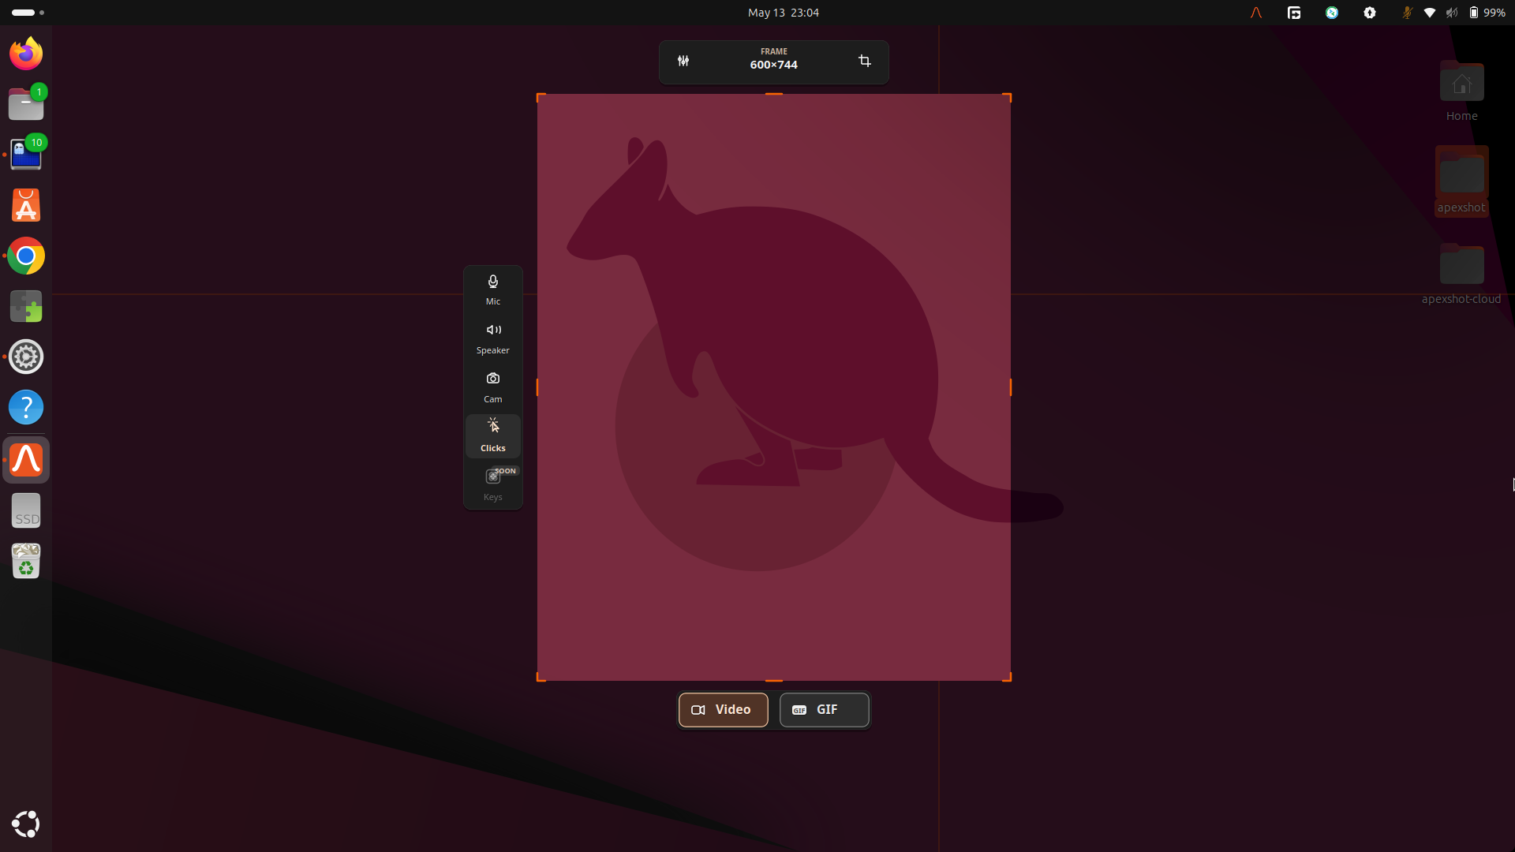Click the right edge midpoint handle
Screen dimensions: 1515x852
[1010, 387]
